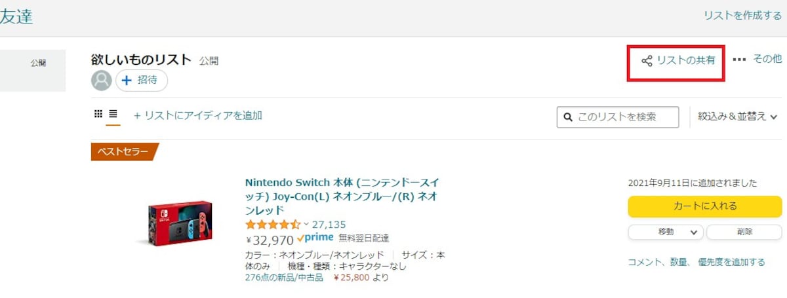This screenshot has height=298, width=787.
Task: Click リストを作成する link
Action: click(742, 15)
